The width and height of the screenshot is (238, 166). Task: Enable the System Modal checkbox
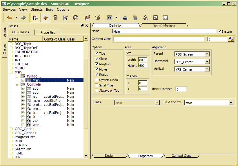click(x=97, y=80)
